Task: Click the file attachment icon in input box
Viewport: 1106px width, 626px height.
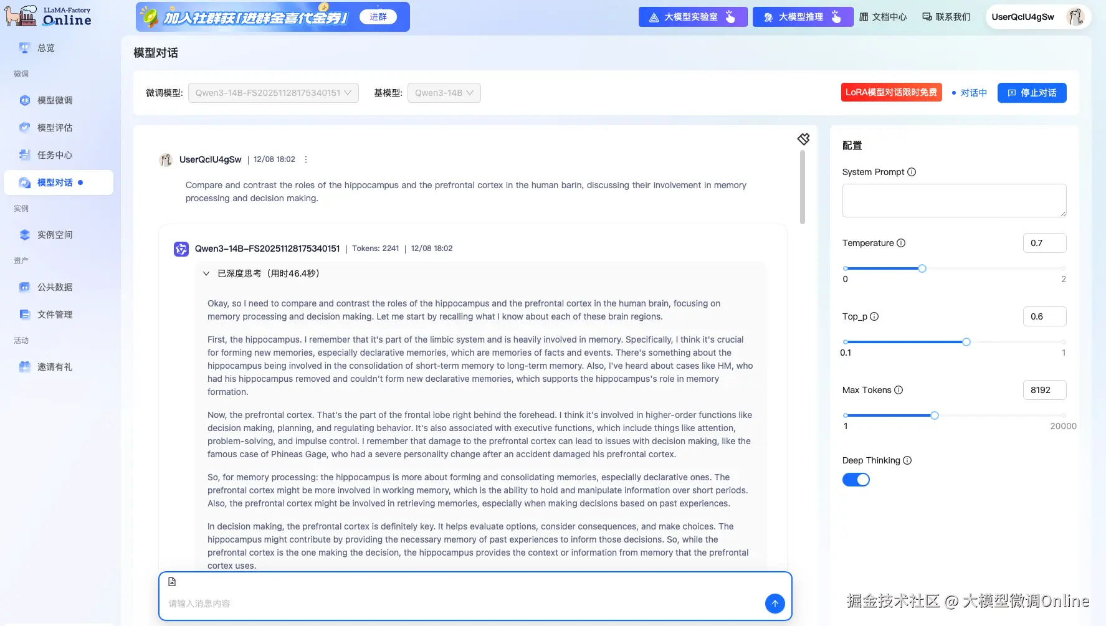Action: (172, 582)
